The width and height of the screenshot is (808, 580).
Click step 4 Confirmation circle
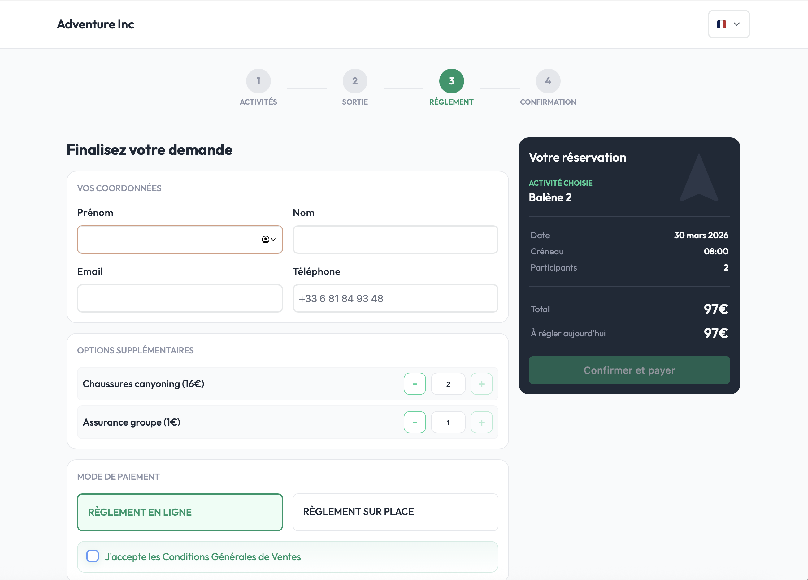coord(548,80)
